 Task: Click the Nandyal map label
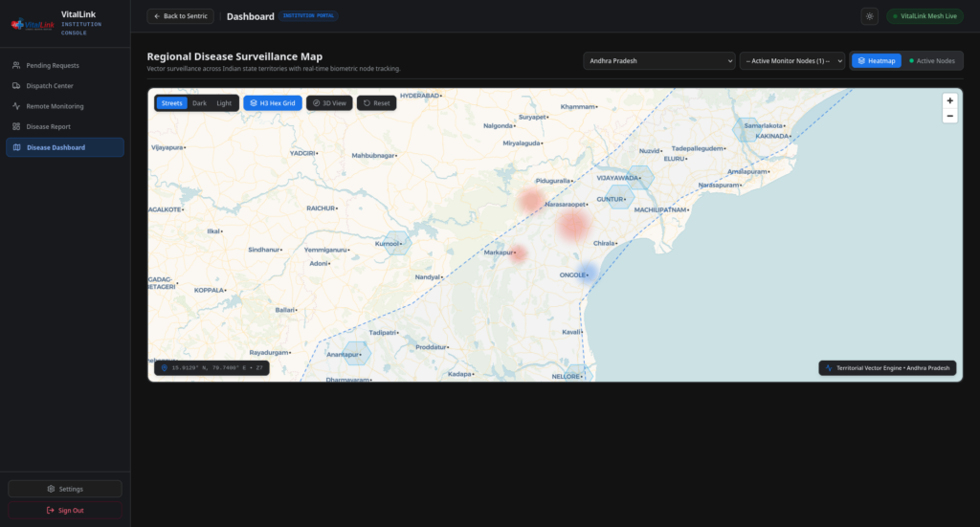coord(428,276)
